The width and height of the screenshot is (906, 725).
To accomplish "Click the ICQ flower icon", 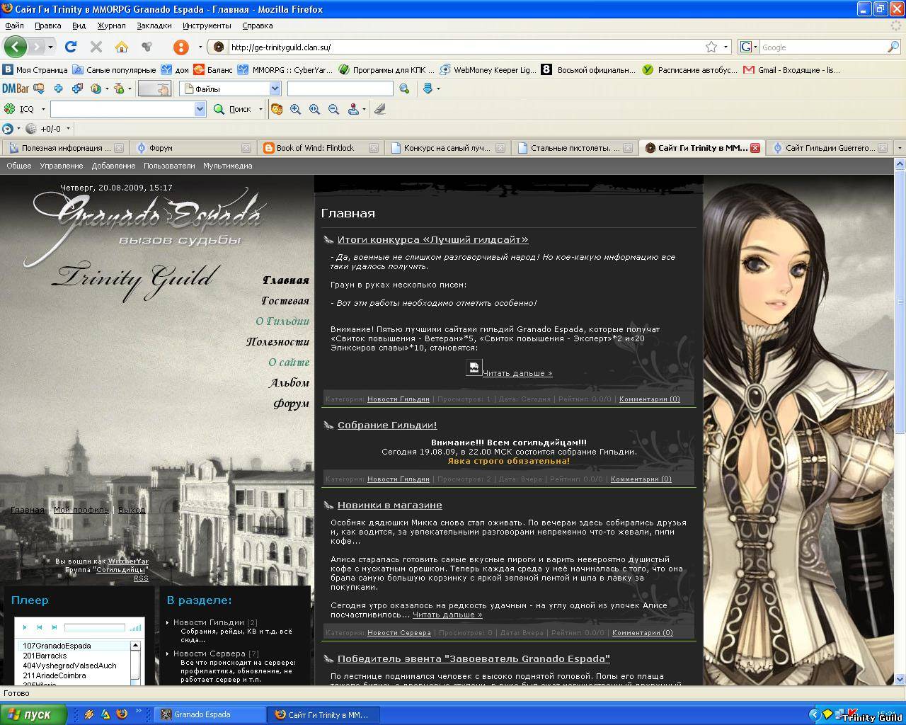I will click(x=10, y=109).
